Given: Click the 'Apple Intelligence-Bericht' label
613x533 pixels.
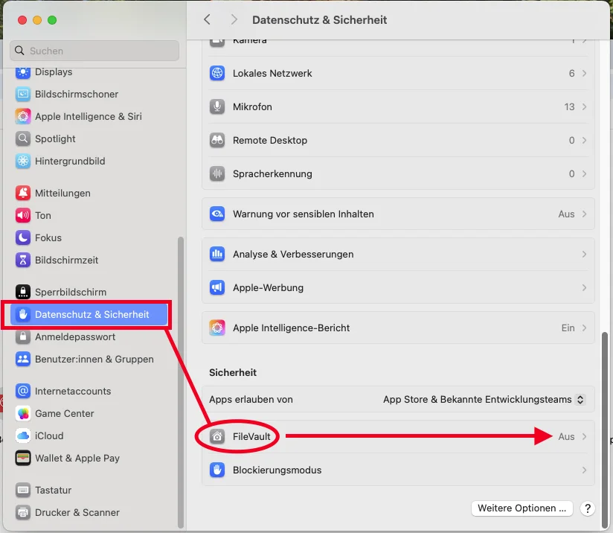Looking at the screenshot, I should (291, 328).
